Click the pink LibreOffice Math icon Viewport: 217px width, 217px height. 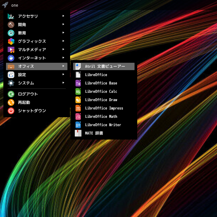[78, 117]
